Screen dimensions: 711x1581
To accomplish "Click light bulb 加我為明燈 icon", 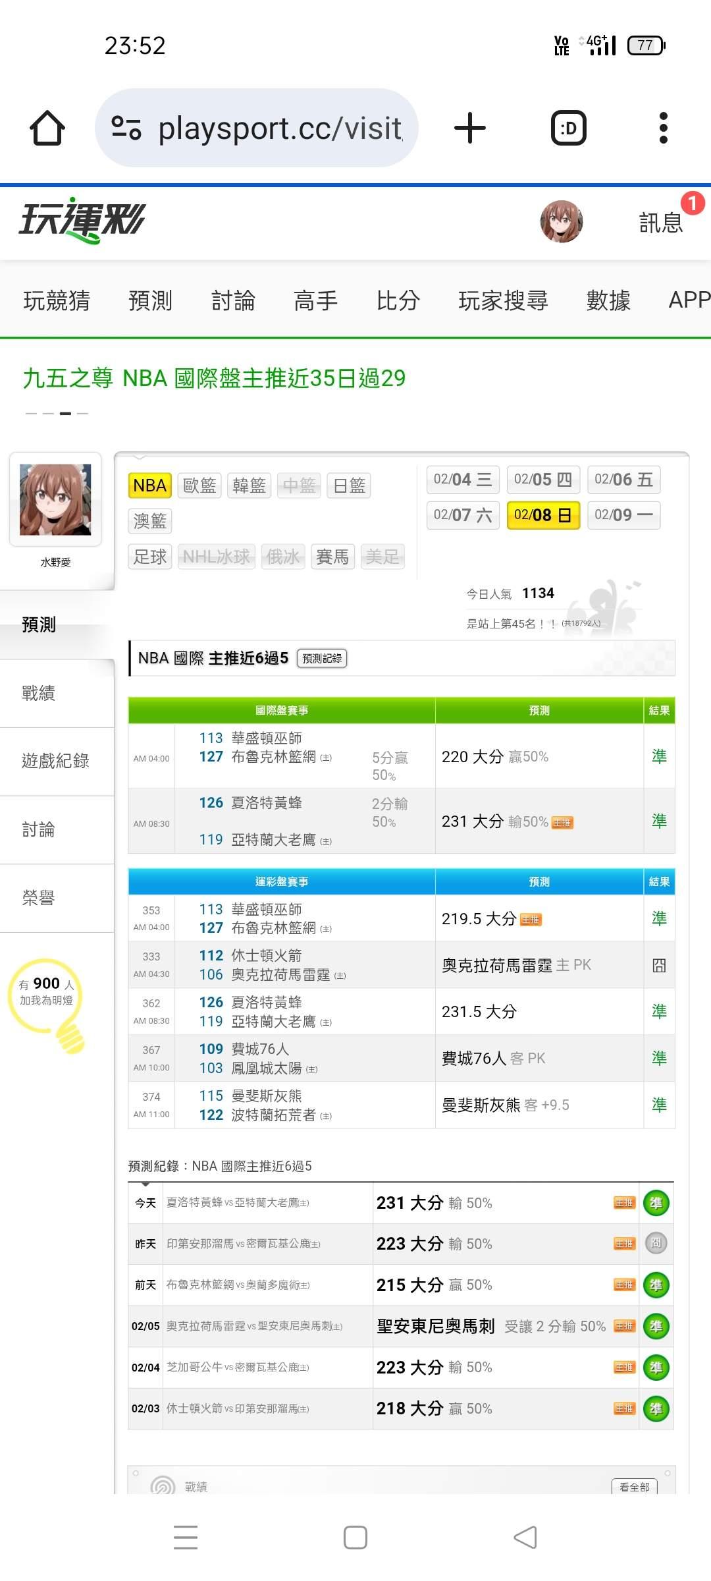I will point(47,1005).
